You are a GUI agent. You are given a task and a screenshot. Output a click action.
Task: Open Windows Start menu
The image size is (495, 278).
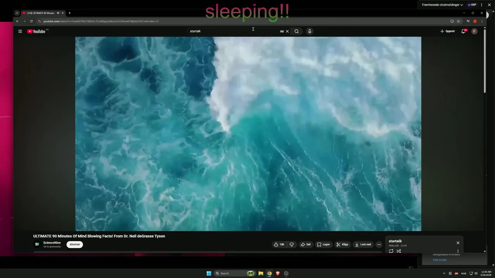click(209, 273)
